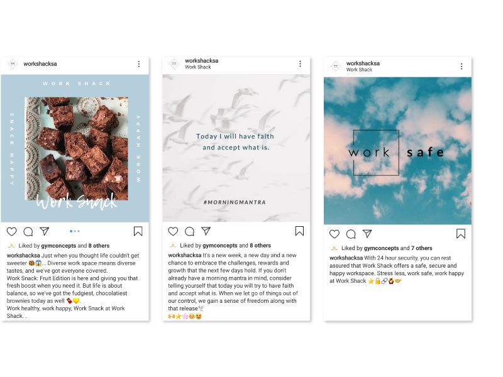Open three-dot menu on work safe post
503x377 pixels.
(x=462, y=67)
